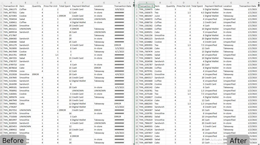This screenshot has height=145, width=260.
Task: Select ERROR Location cell of TXN_8876618
Action: pyautogui.click(x=104, y=68)
